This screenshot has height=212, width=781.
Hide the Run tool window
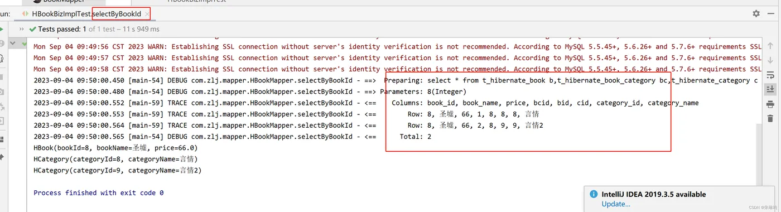(772, 13)
